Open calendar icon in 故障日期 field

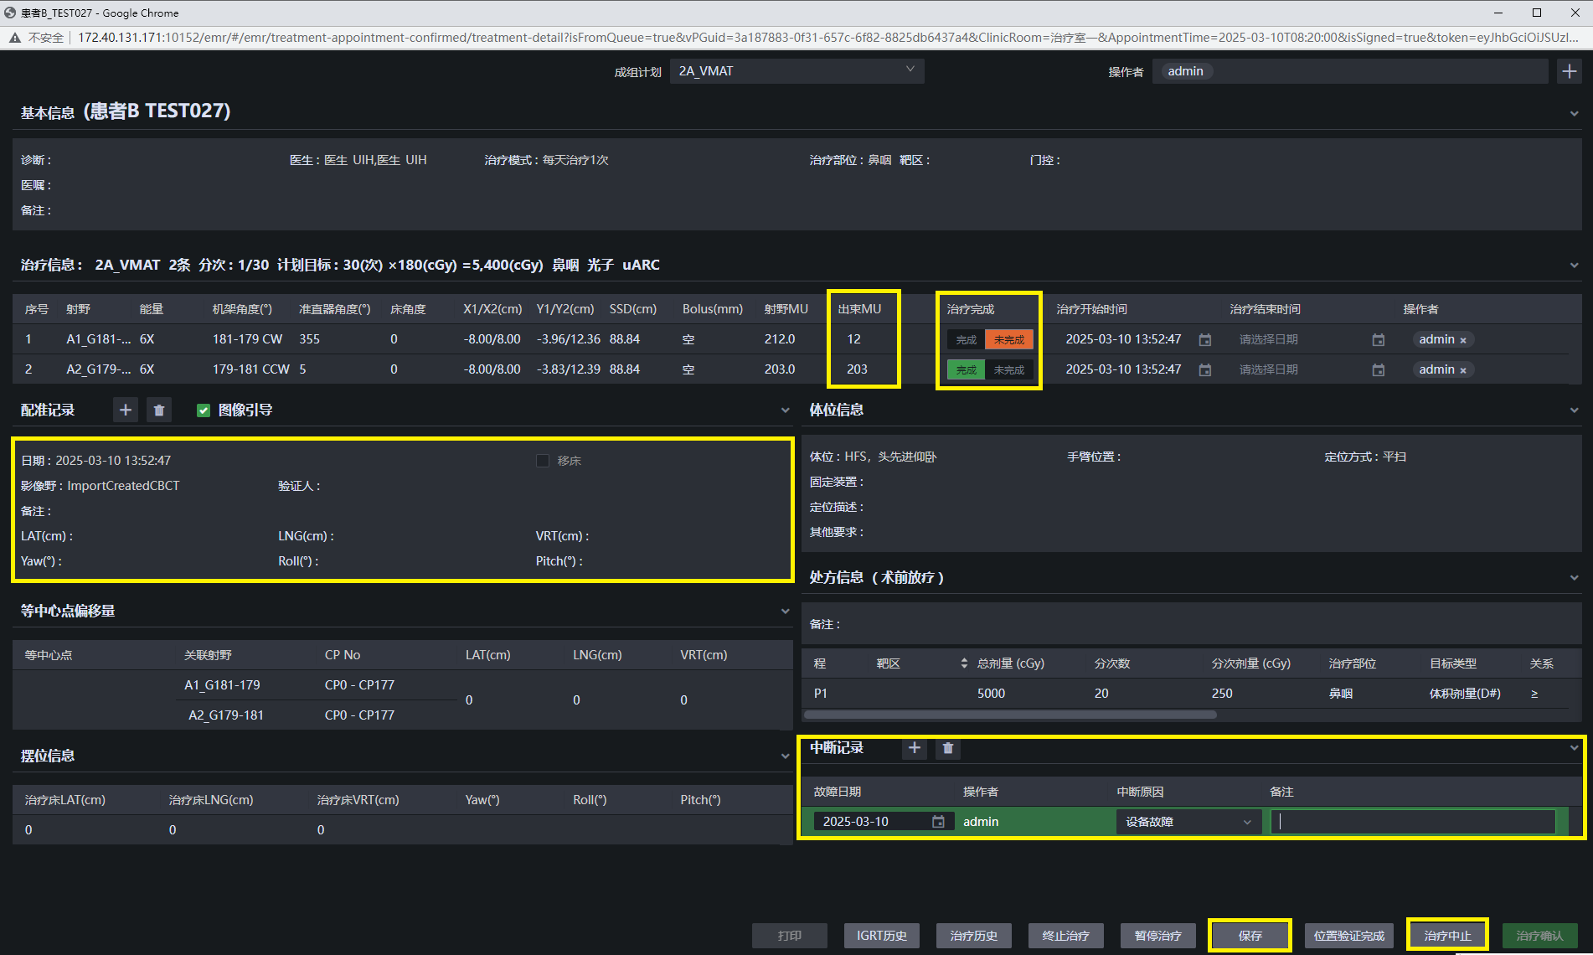pyautogui.click(x=938, y=822)
